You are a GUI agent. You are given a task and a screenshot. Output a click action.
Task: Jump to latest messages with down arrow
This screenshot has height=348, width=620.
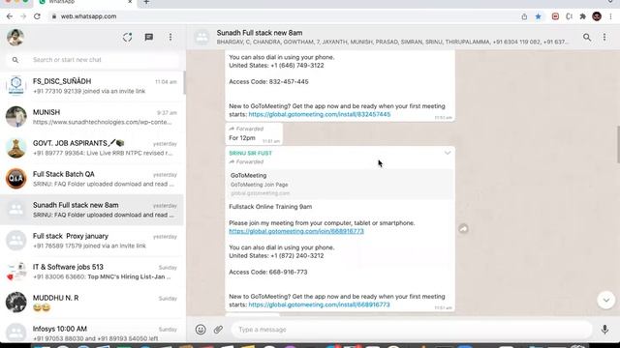[x=605, y=301]
